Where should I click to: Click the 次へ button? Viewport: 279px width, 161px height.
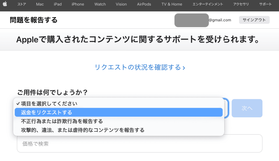(x=247, y=108)
